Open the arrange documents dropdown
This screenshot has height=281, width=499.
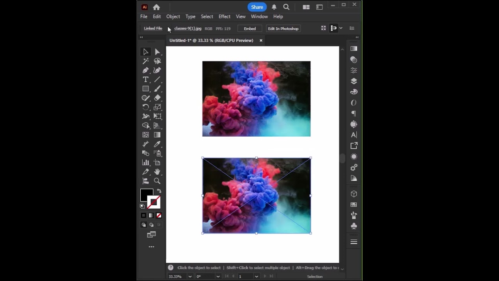(x=306, y=7)
